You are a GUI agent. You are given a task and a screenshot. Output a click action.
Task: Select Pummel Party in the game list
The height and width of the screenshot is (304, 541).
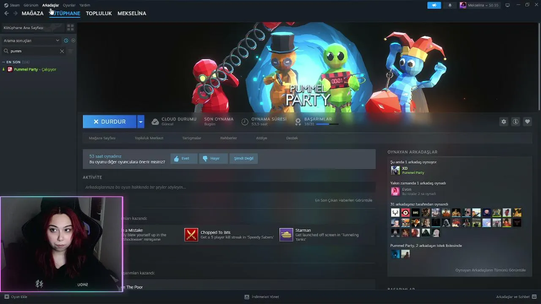35,69
